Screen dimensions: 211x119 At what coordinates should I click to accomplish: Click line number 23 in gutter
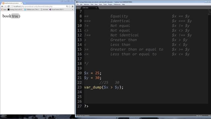pos(79,87)
